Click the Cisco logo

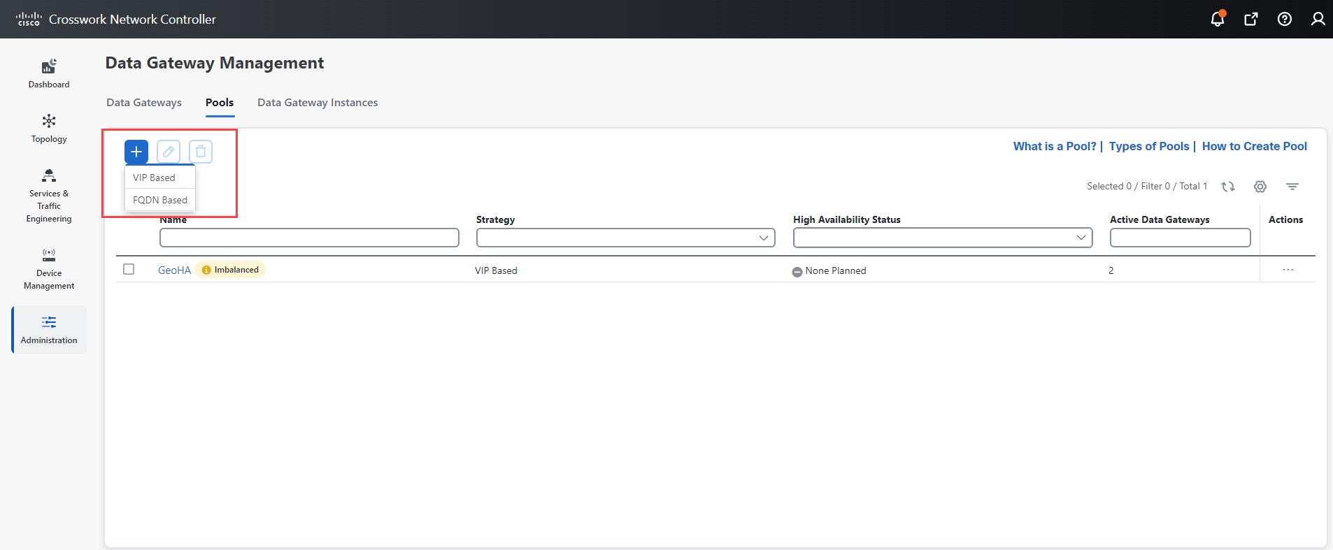click(x=29, y=19)
